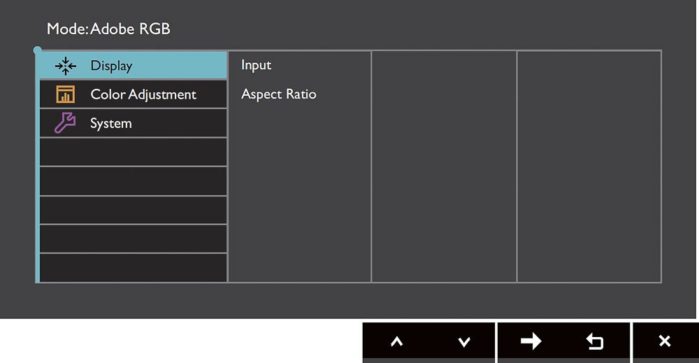Open the Color Adjustment menu entry
699x363 pixels.
click(134, 94)
